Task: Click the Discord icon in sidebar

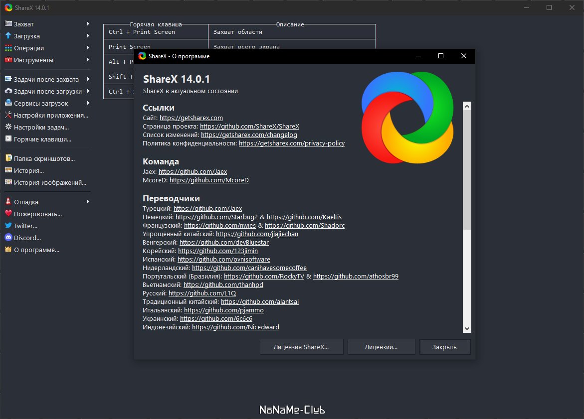Action: point(8,238)
